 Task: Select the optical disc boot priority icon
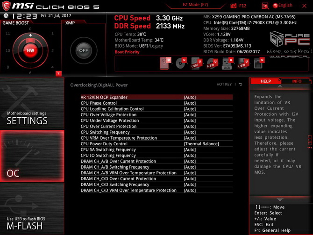(181, 63)
